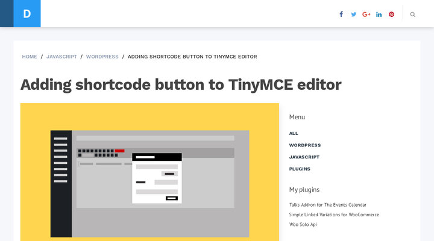Open Simple Linked Variations for WooCommerce
This screenshot has width=434, height=241.
pyautogui.click(x=334, y=214)
